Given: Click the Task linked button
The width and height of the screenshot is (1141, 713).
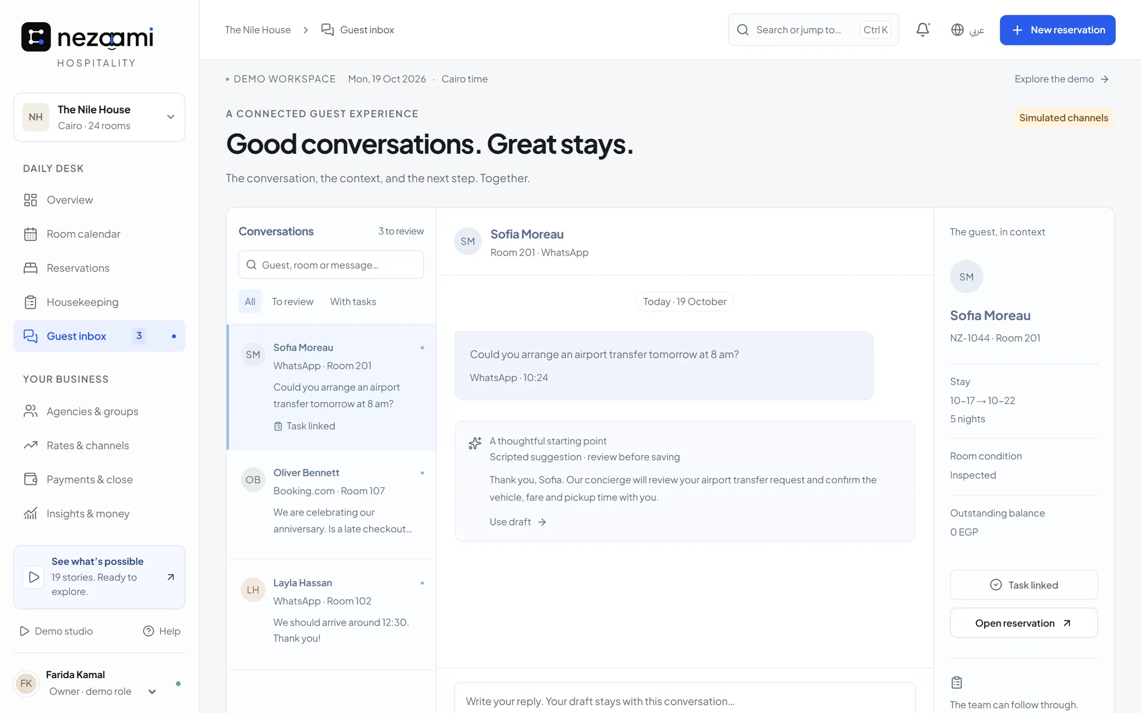Looking at the screenshot, I should click(1023, 585).
